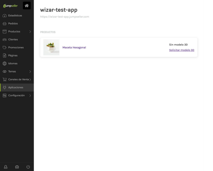This screenshot has width=213, height=171.
Task: Open the user account profile icon
Action: coord(6,167)
